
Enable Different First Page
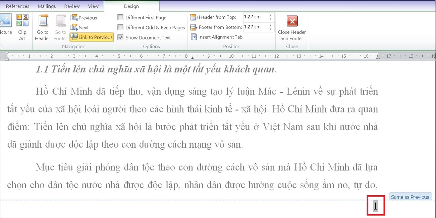click(120, 17)
